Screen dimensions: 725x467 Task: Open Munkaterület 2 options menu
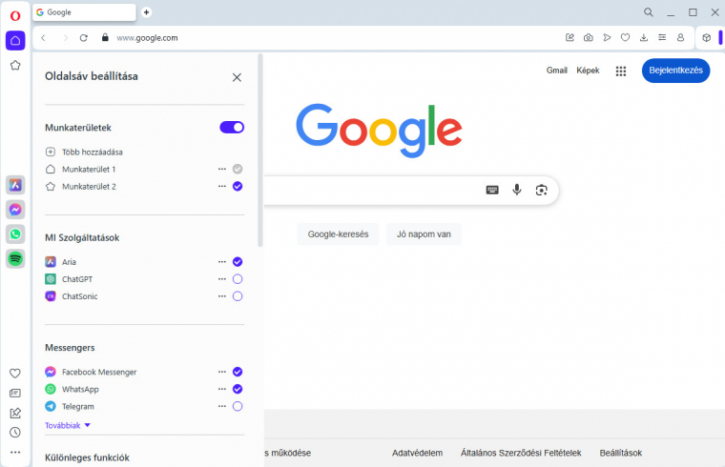click(x=222, y=187)
